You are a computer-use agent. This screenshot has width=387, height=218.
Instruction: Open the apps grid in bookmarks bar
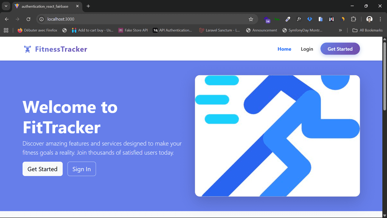6,30
